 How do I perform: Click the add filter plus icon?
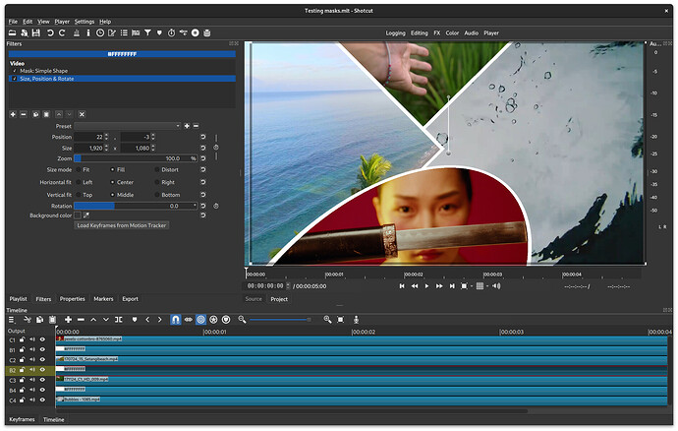(13, 114)
